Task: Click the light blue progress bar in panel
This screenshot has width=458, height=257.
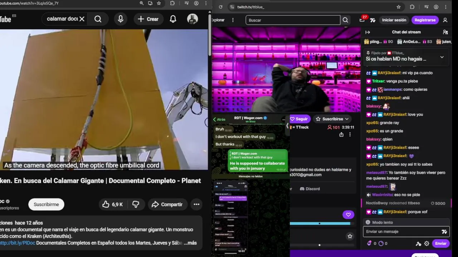Action: click(x=320, y=223)
